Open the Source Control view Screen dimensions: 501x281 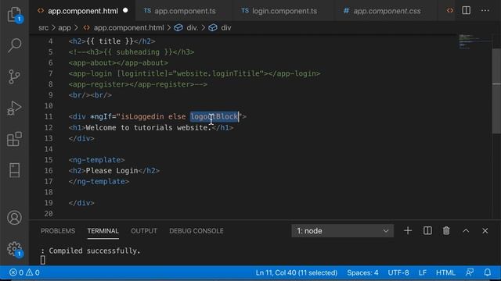tap(14, 76)
